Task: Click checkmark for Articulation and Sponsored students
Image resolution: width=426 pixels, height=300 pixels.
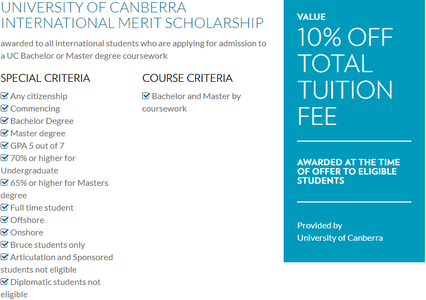Action: click(4, 257)
